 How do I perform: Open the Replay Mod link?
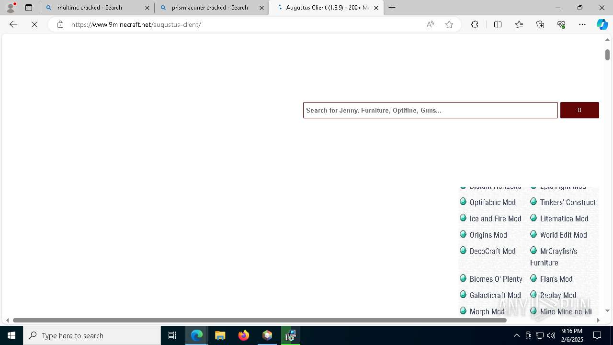pyautogui.click(x=558, y=295)
